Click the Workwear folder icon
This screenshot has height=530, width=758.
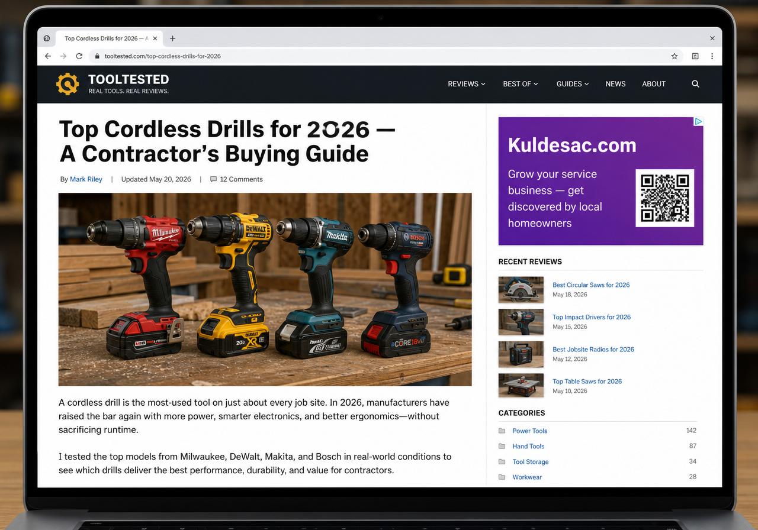pyautogui.click(x=502, y=477)
